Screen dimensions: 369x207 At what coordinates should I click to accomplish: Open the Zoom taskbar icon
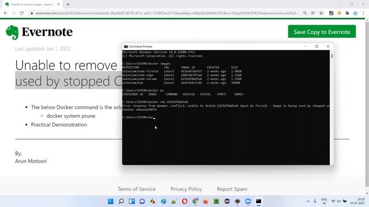(x=248, y=201)
